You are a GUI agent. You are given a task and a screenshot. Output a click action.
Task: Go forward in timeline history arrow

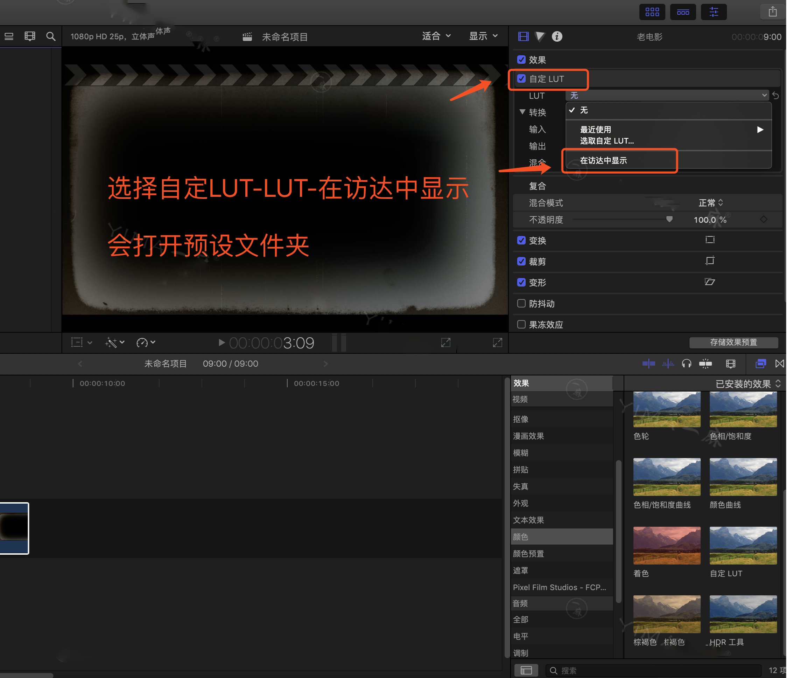click(325, 364)
